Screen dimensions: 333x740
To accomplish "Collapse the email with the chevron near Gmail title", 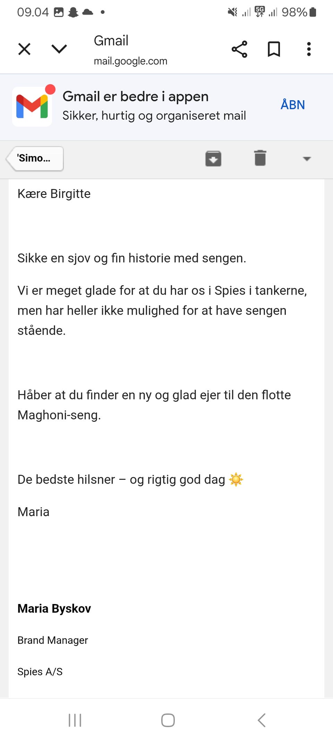I will (59, 49).
